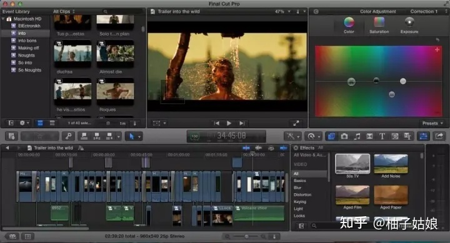Click the global color puck on board
This screenshot has width=450, height=243.
351,82
